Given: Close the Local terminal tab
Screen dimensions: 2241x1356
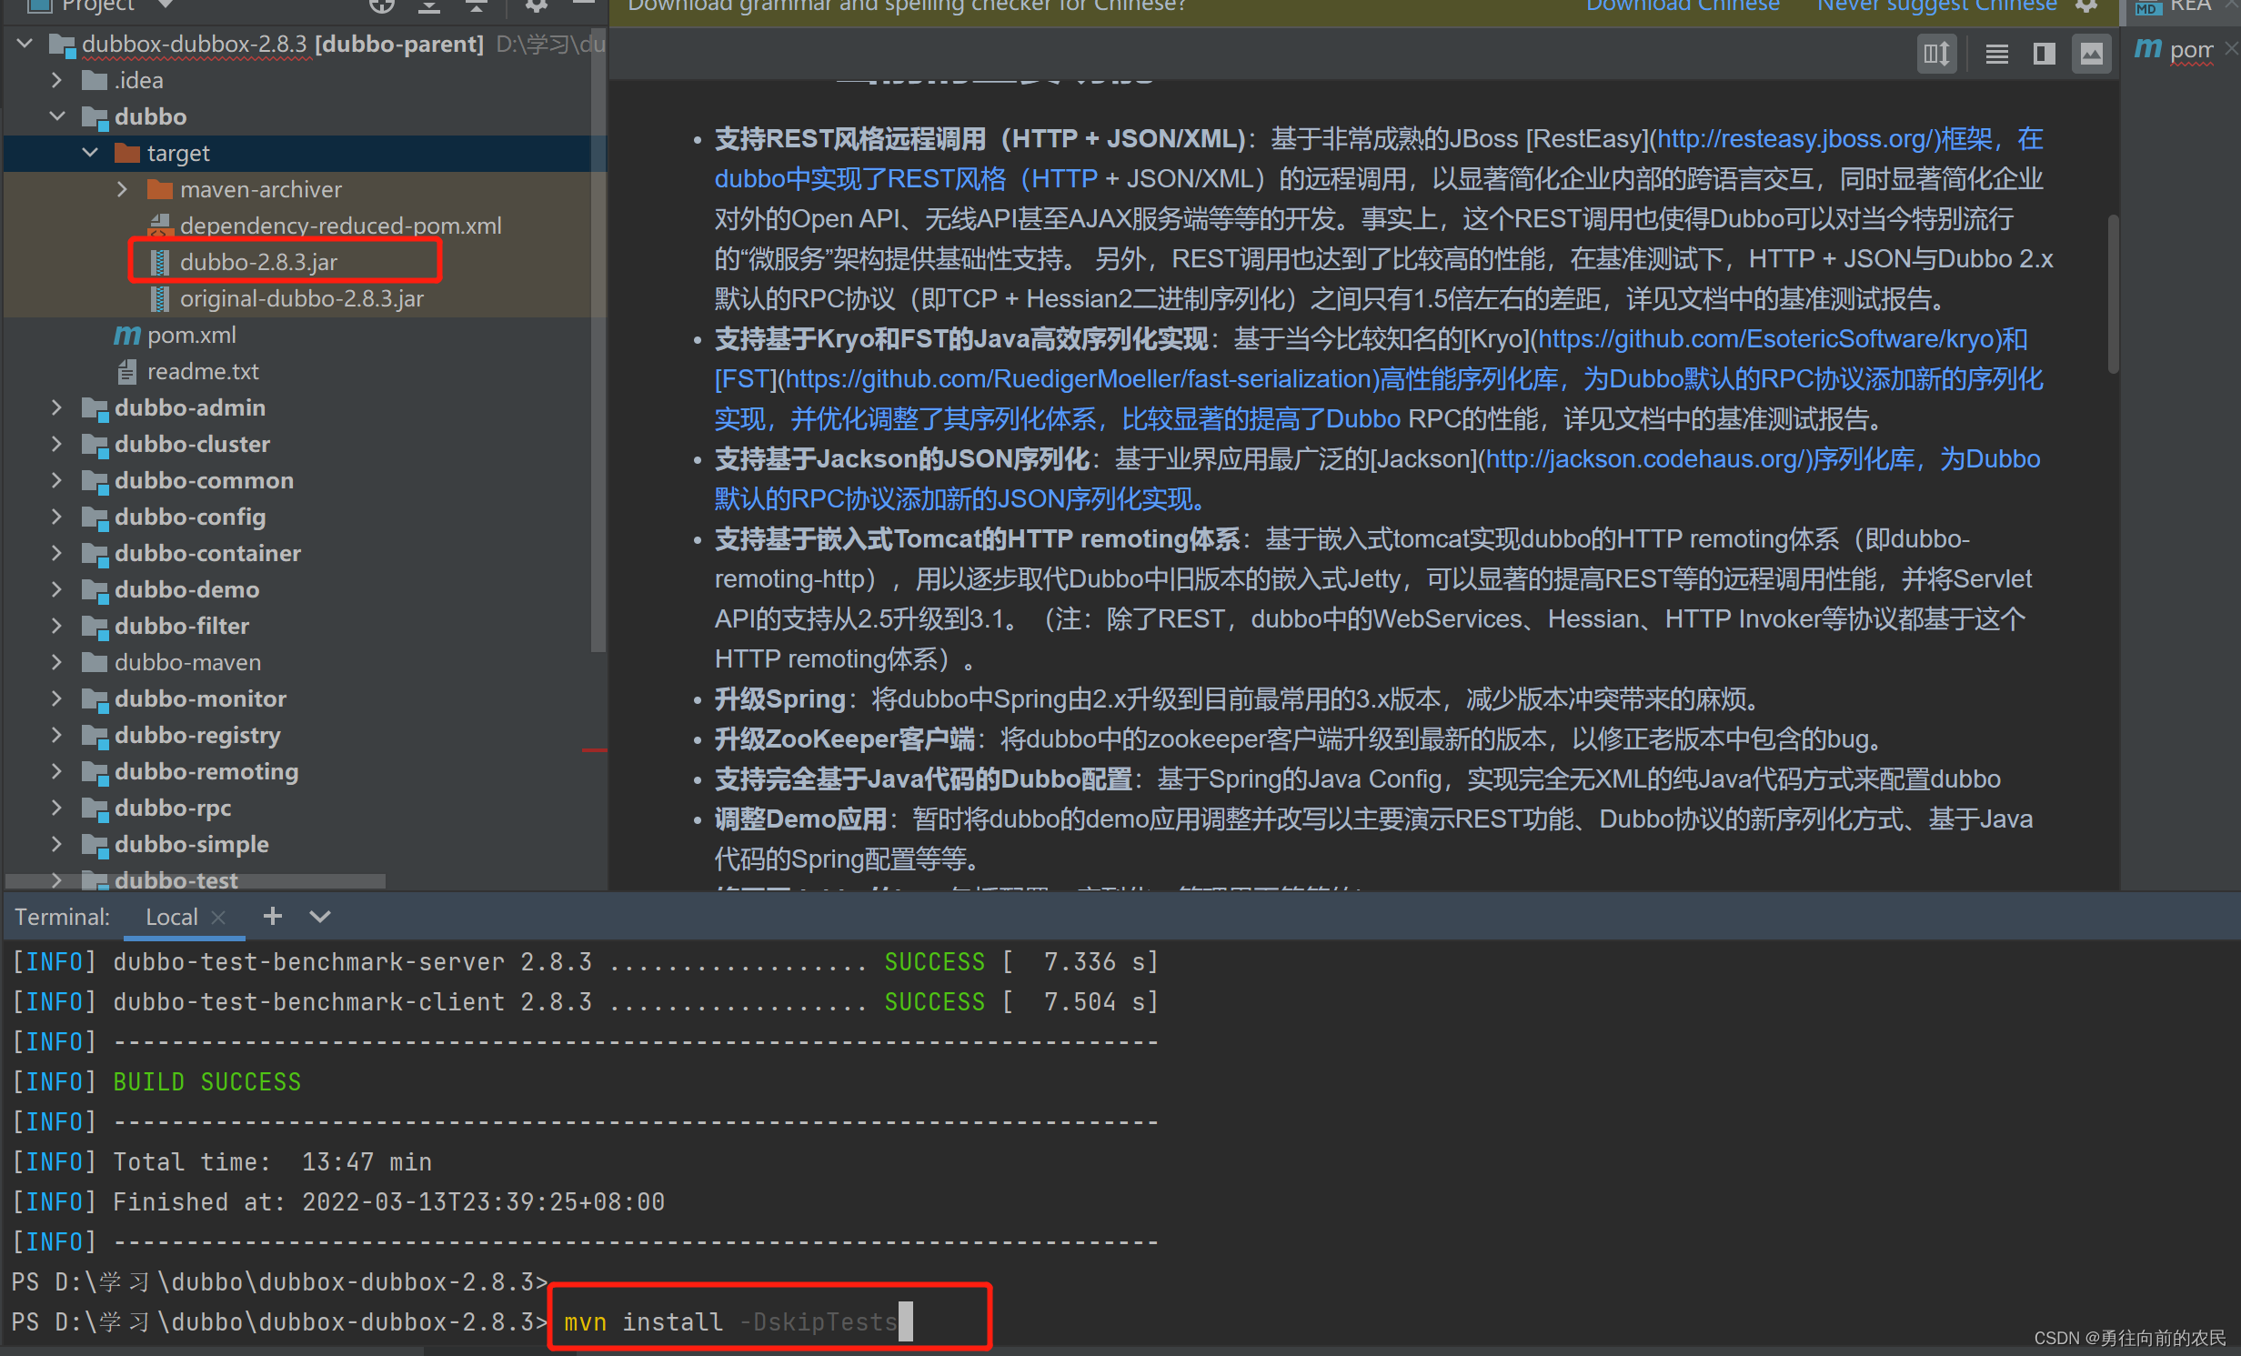Looking at the screenshot, I should [218, 917].
